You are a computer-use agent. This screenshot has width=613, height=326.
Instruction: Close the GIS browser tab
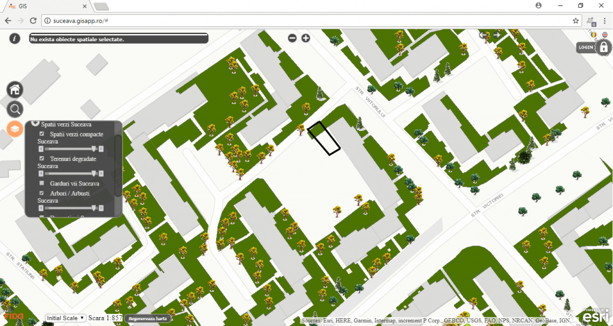(x=85, y=6)
